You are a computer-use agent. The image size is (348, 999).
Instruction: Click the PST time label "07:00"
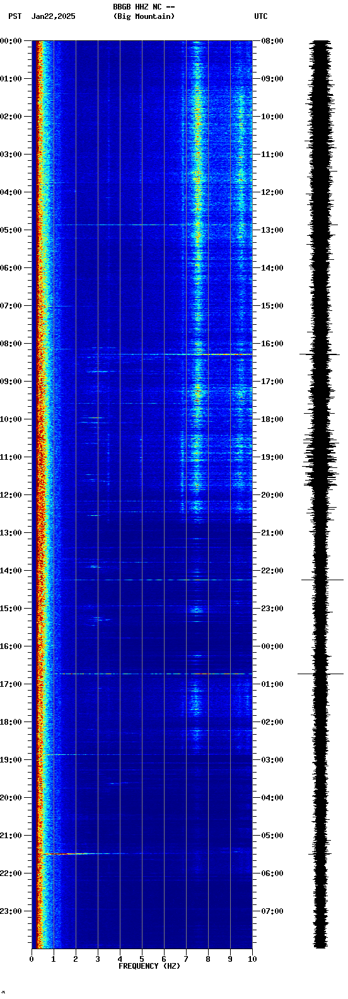pyautogui.click(x=11, y=306)
